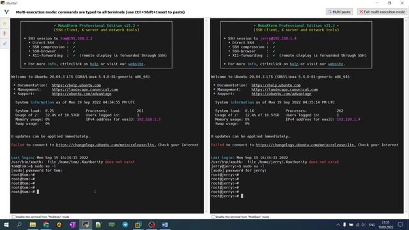Open Windows notification center
The width and height of the screenshot is (409, 230).
tap(401, 224)
